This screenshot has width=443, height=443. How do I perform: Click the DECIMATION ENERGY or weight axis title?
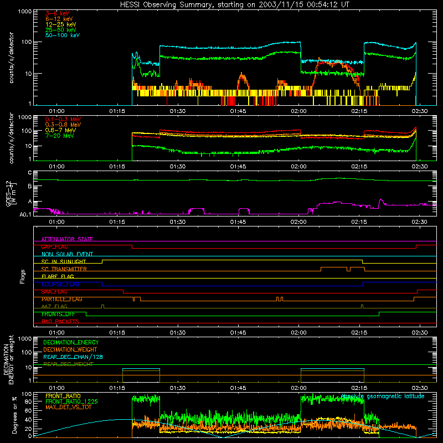(x=8, y=359)
